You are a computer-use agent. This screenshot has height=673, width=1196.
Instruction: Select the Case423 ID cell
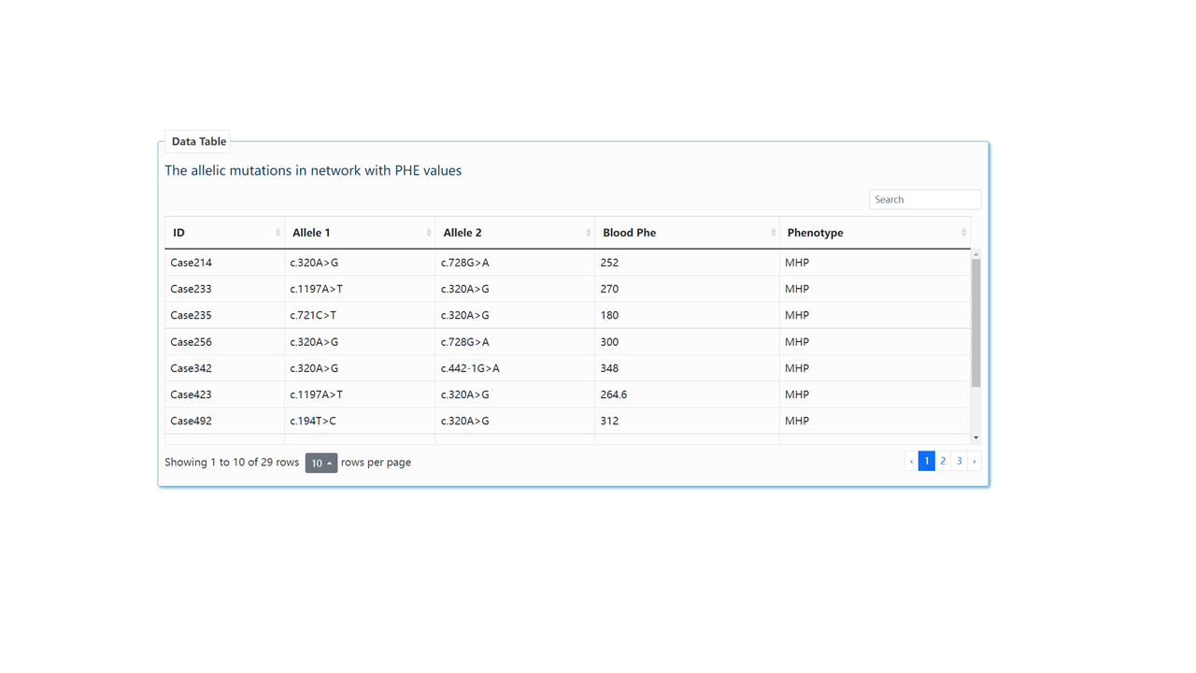(x=224, y=394)
